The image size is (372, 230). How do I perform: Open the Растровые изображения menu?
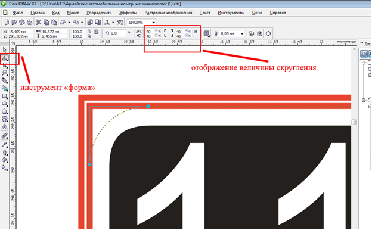[169, 13]
